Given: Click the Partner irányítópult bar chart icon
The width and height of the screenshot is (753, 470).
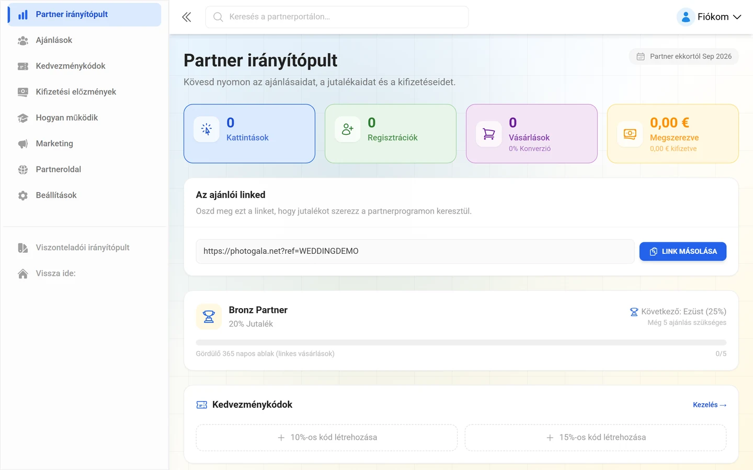Looking at the screenshot, I should pyautogui.click(x=23, y=15).
